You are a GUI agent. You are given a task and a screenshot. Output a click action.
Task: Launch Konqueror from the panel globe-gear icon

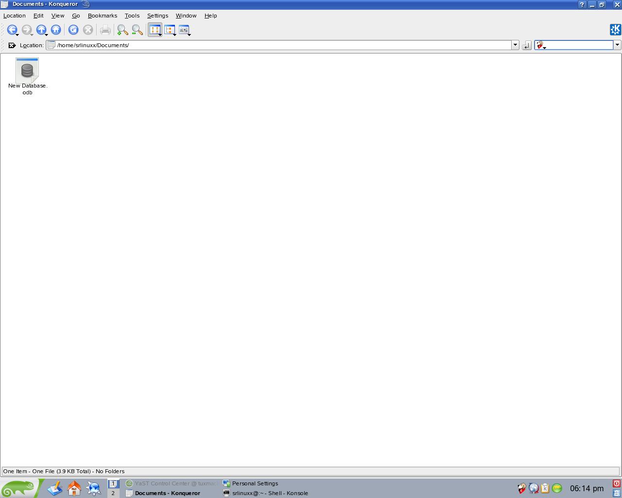94,488
